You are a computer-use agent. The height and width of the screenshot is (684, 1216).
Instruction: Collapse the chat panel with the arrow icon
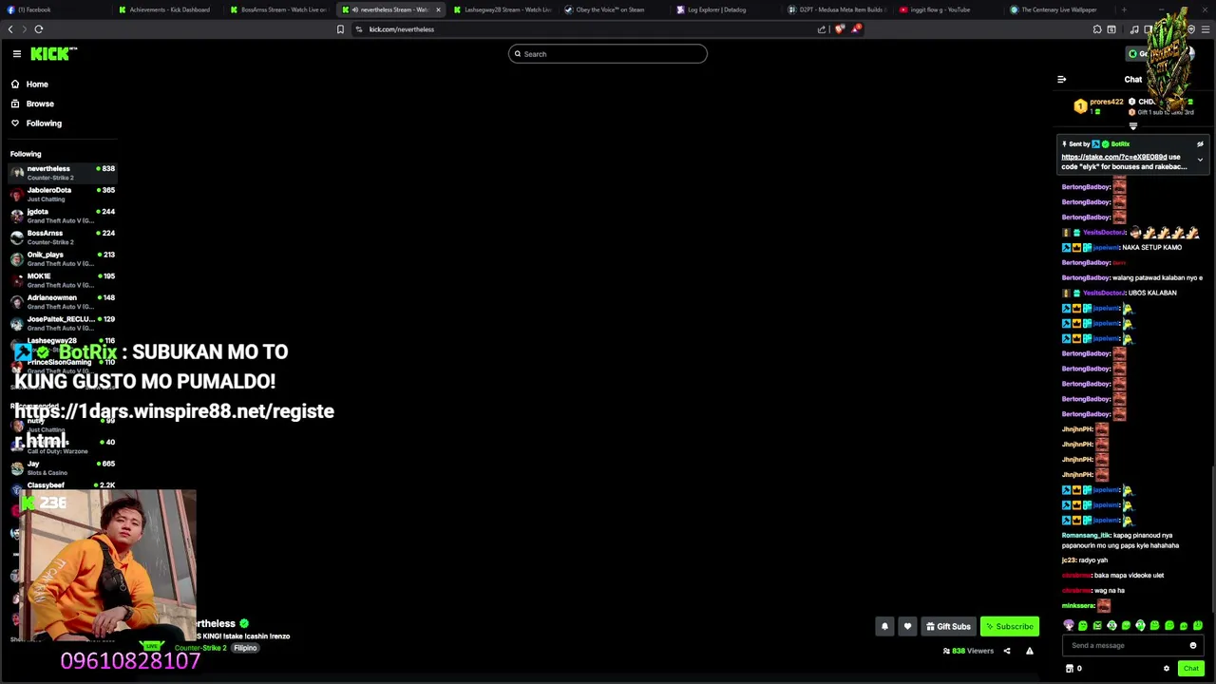click(1062, 80)
